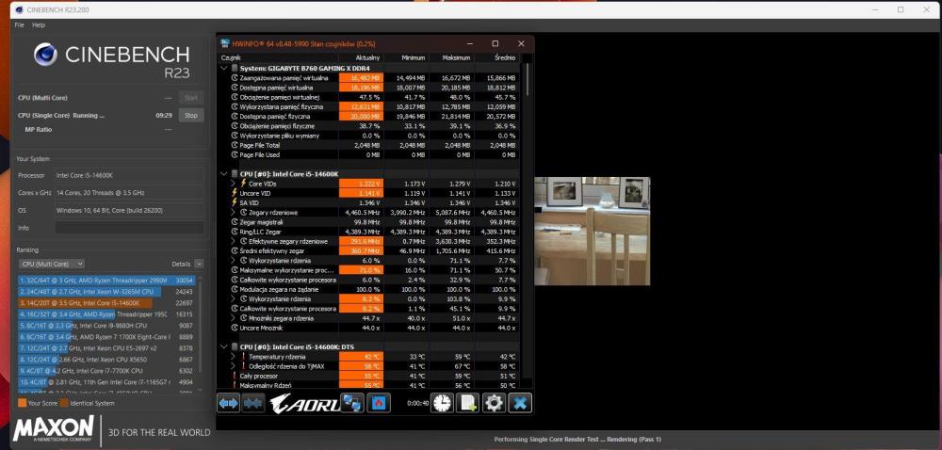Click the Cinebench ranking list scrollbar
This screenshot has height=450, width=942.
[x=201, y=333]
